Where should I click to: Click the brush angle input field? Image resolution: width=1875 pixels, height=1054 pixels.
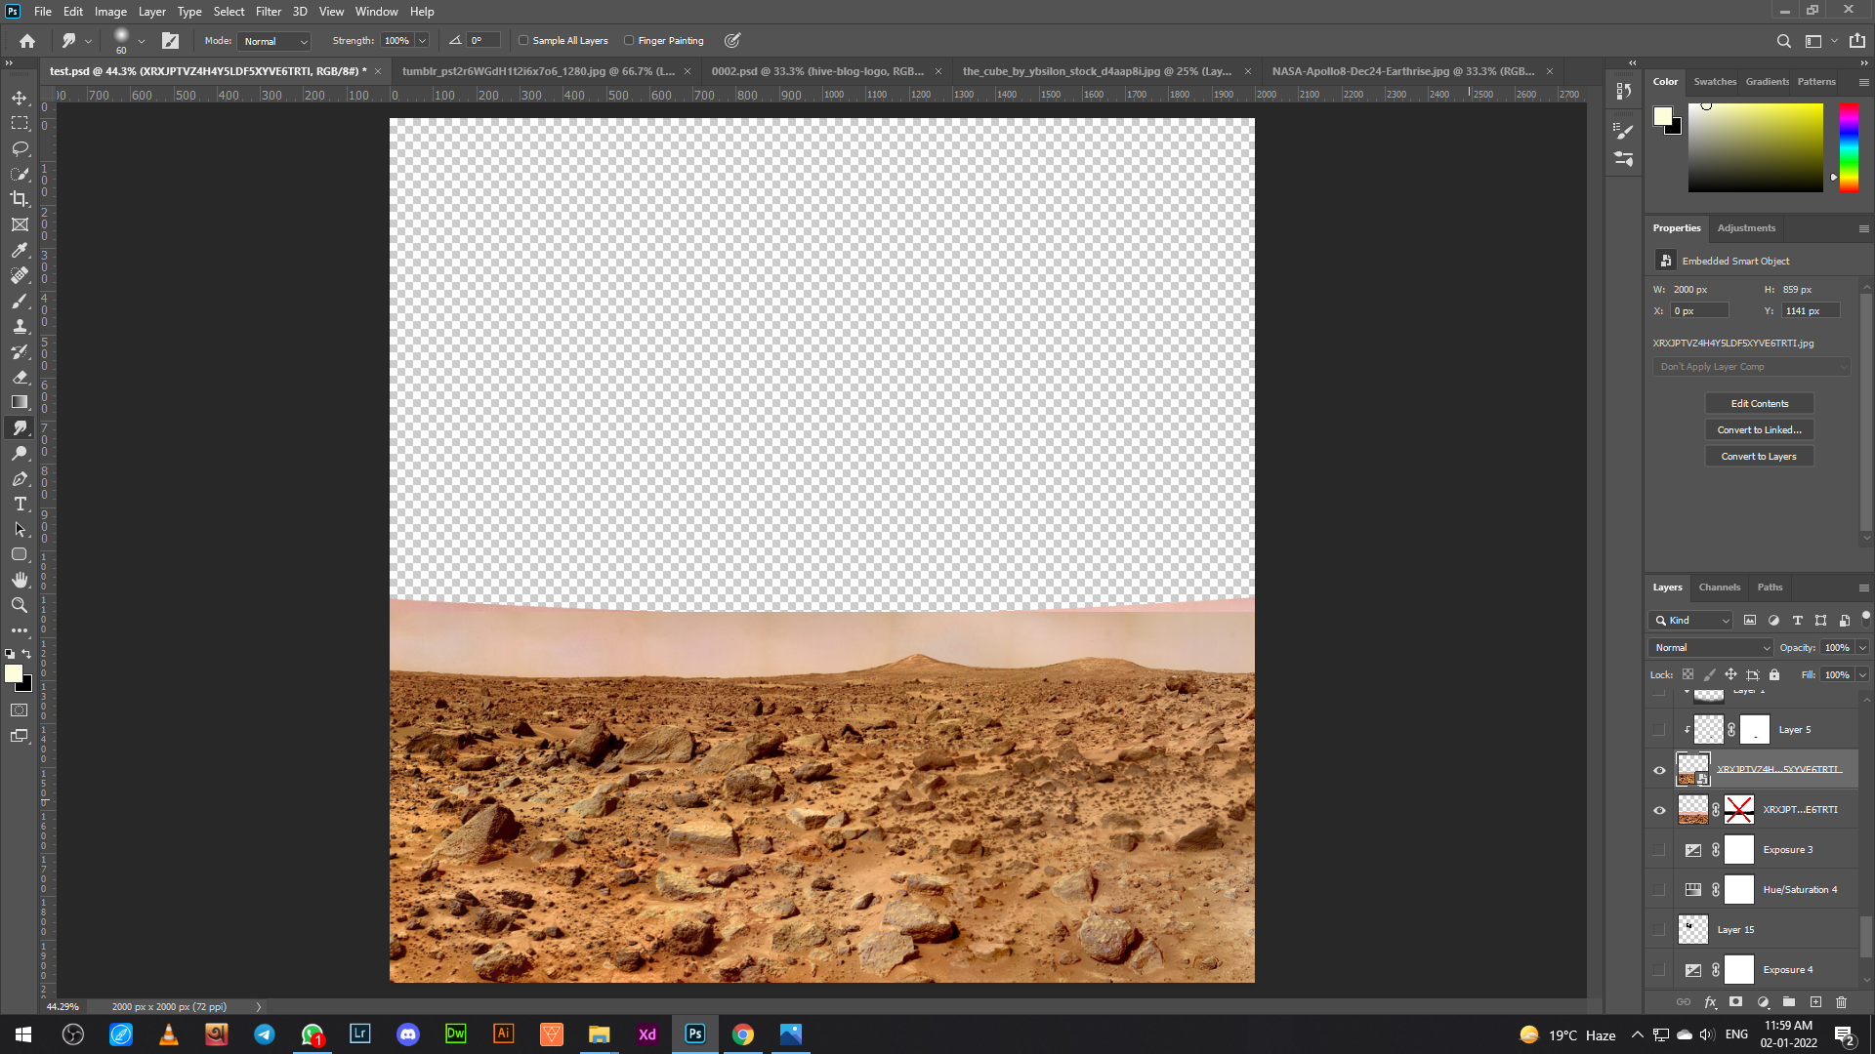click(x=483, y=41)
